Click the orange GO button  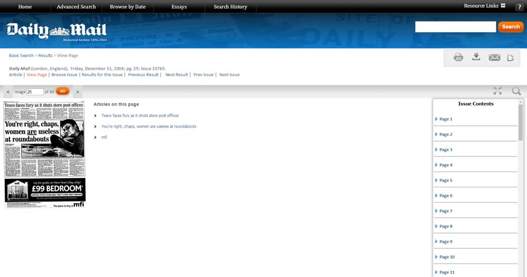pos(63,91)
